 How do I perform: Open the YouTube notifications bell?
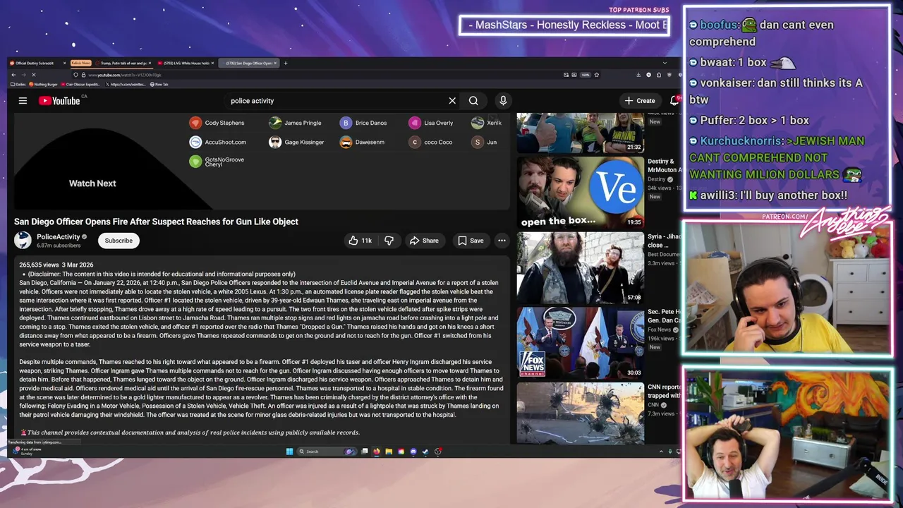click(x=674, y=101)
